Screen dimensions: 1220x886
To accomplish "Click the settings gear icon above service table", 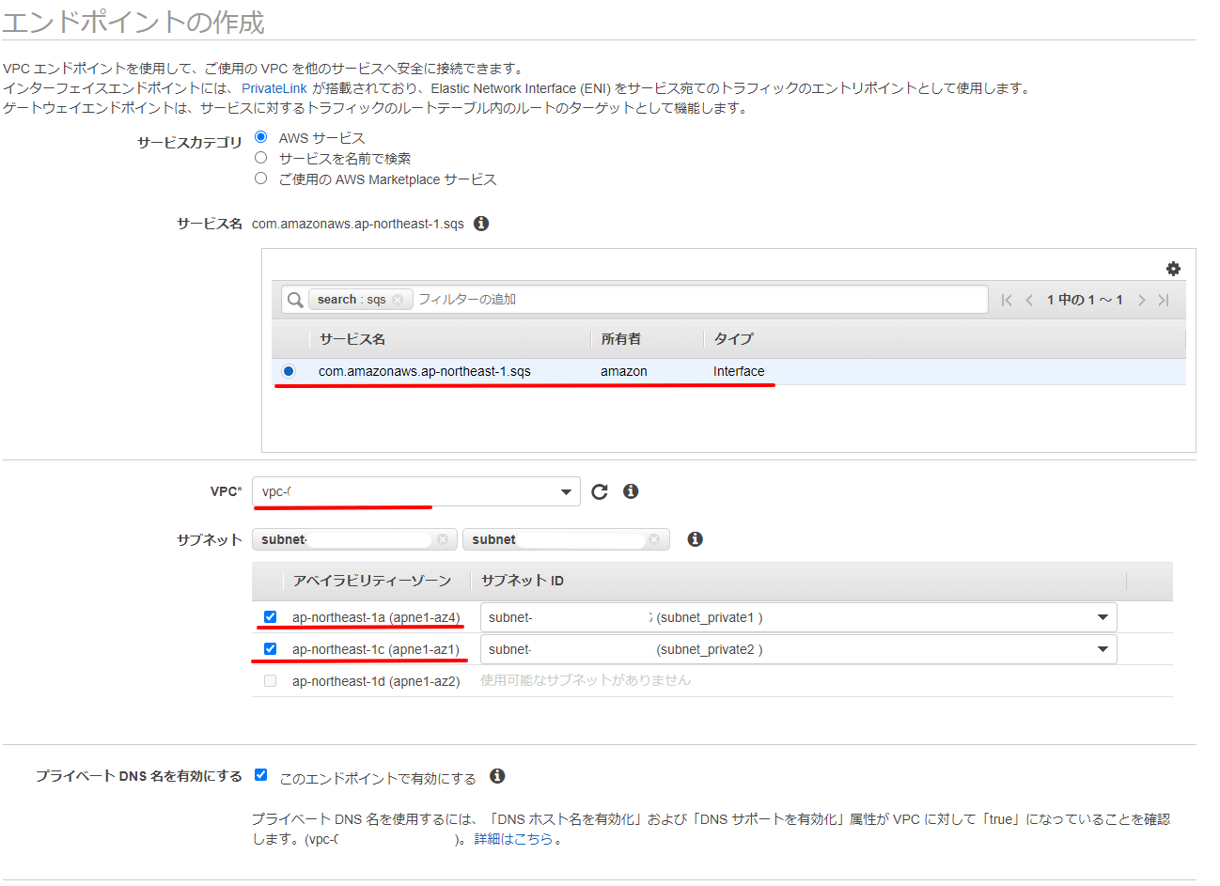I will 1173,269.
